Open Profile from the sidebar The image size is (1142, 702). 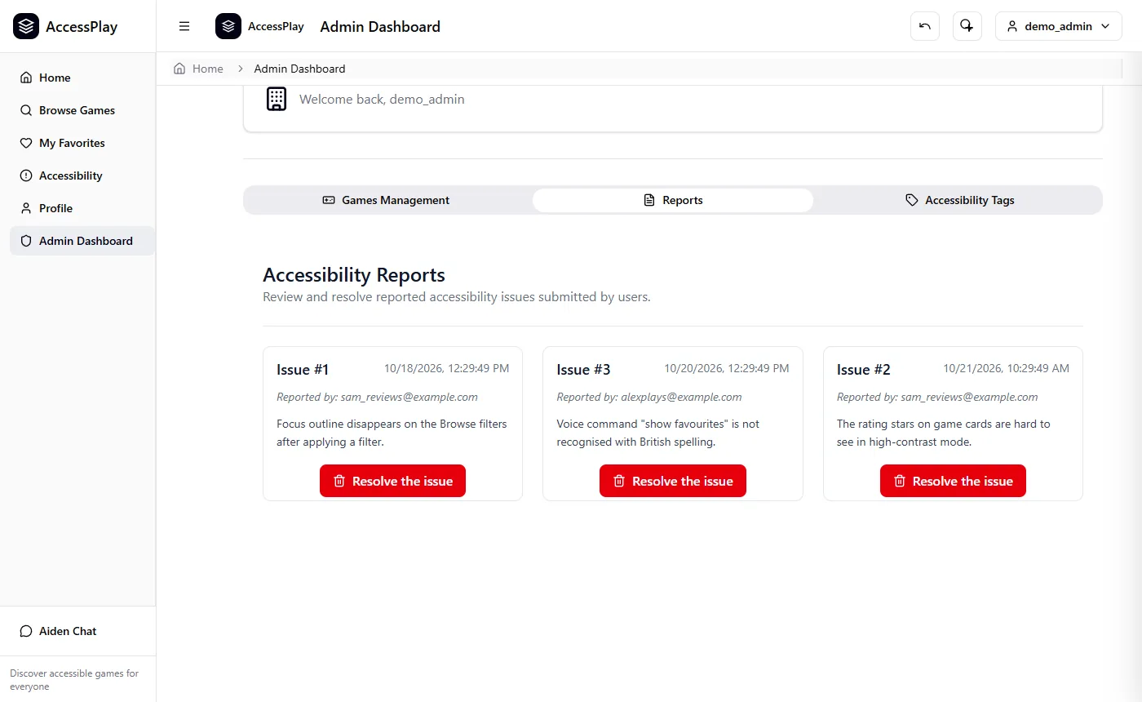(x=82, y=208)
